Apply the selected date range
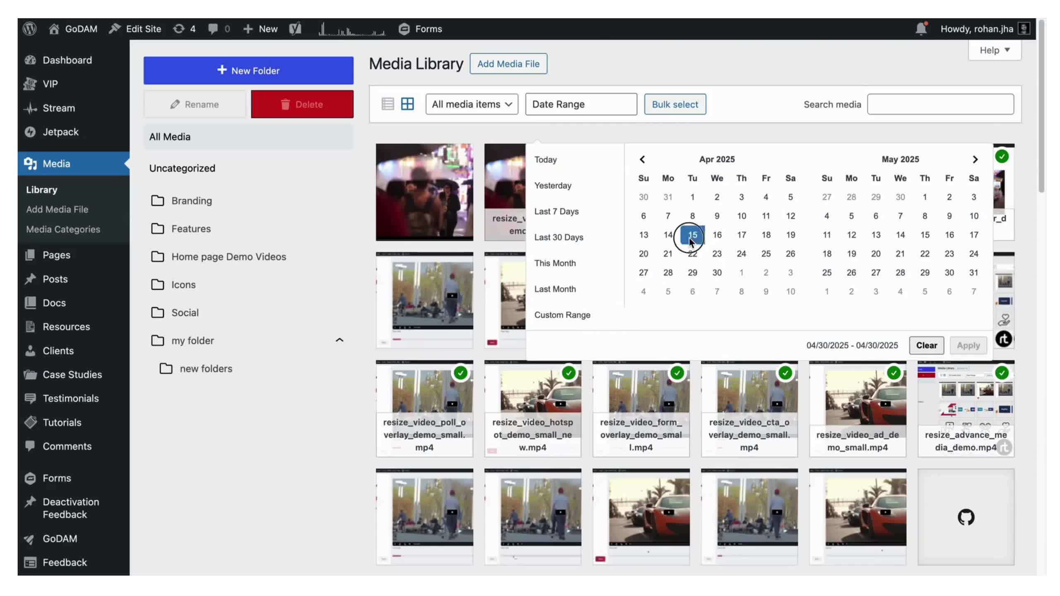1060x596 pixels. click(968, 345)
